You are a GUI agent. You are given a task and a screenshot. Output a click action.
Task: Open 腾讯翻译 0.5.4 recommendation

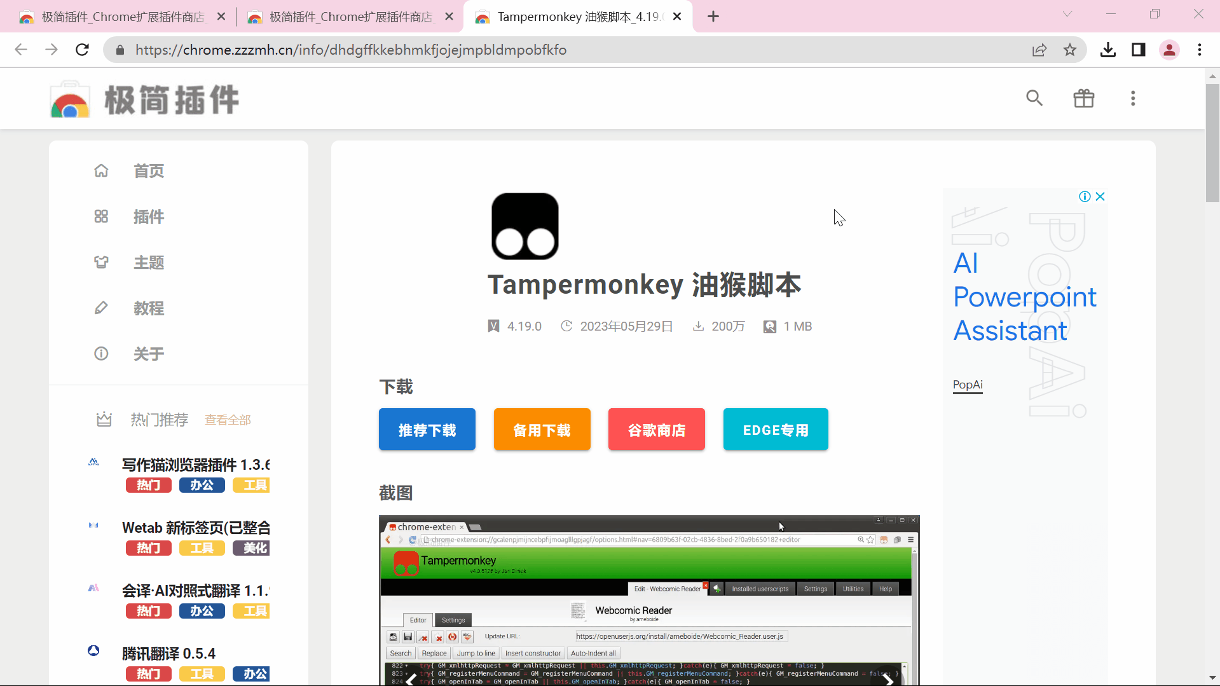point(168,654)
